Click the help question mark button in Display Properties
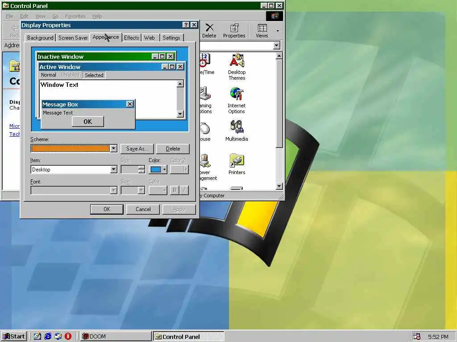457x342 pixels. [x=186, y=25]
